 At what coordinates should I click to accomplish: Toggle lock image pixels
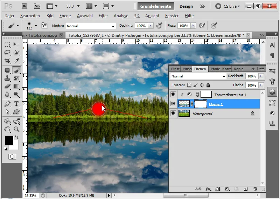click(196, 85)
